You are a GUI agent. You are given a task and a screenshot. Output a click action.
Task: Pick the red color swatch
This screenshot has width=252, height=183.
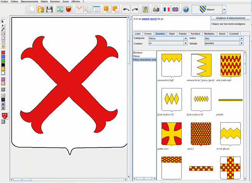tap(3, 52)
